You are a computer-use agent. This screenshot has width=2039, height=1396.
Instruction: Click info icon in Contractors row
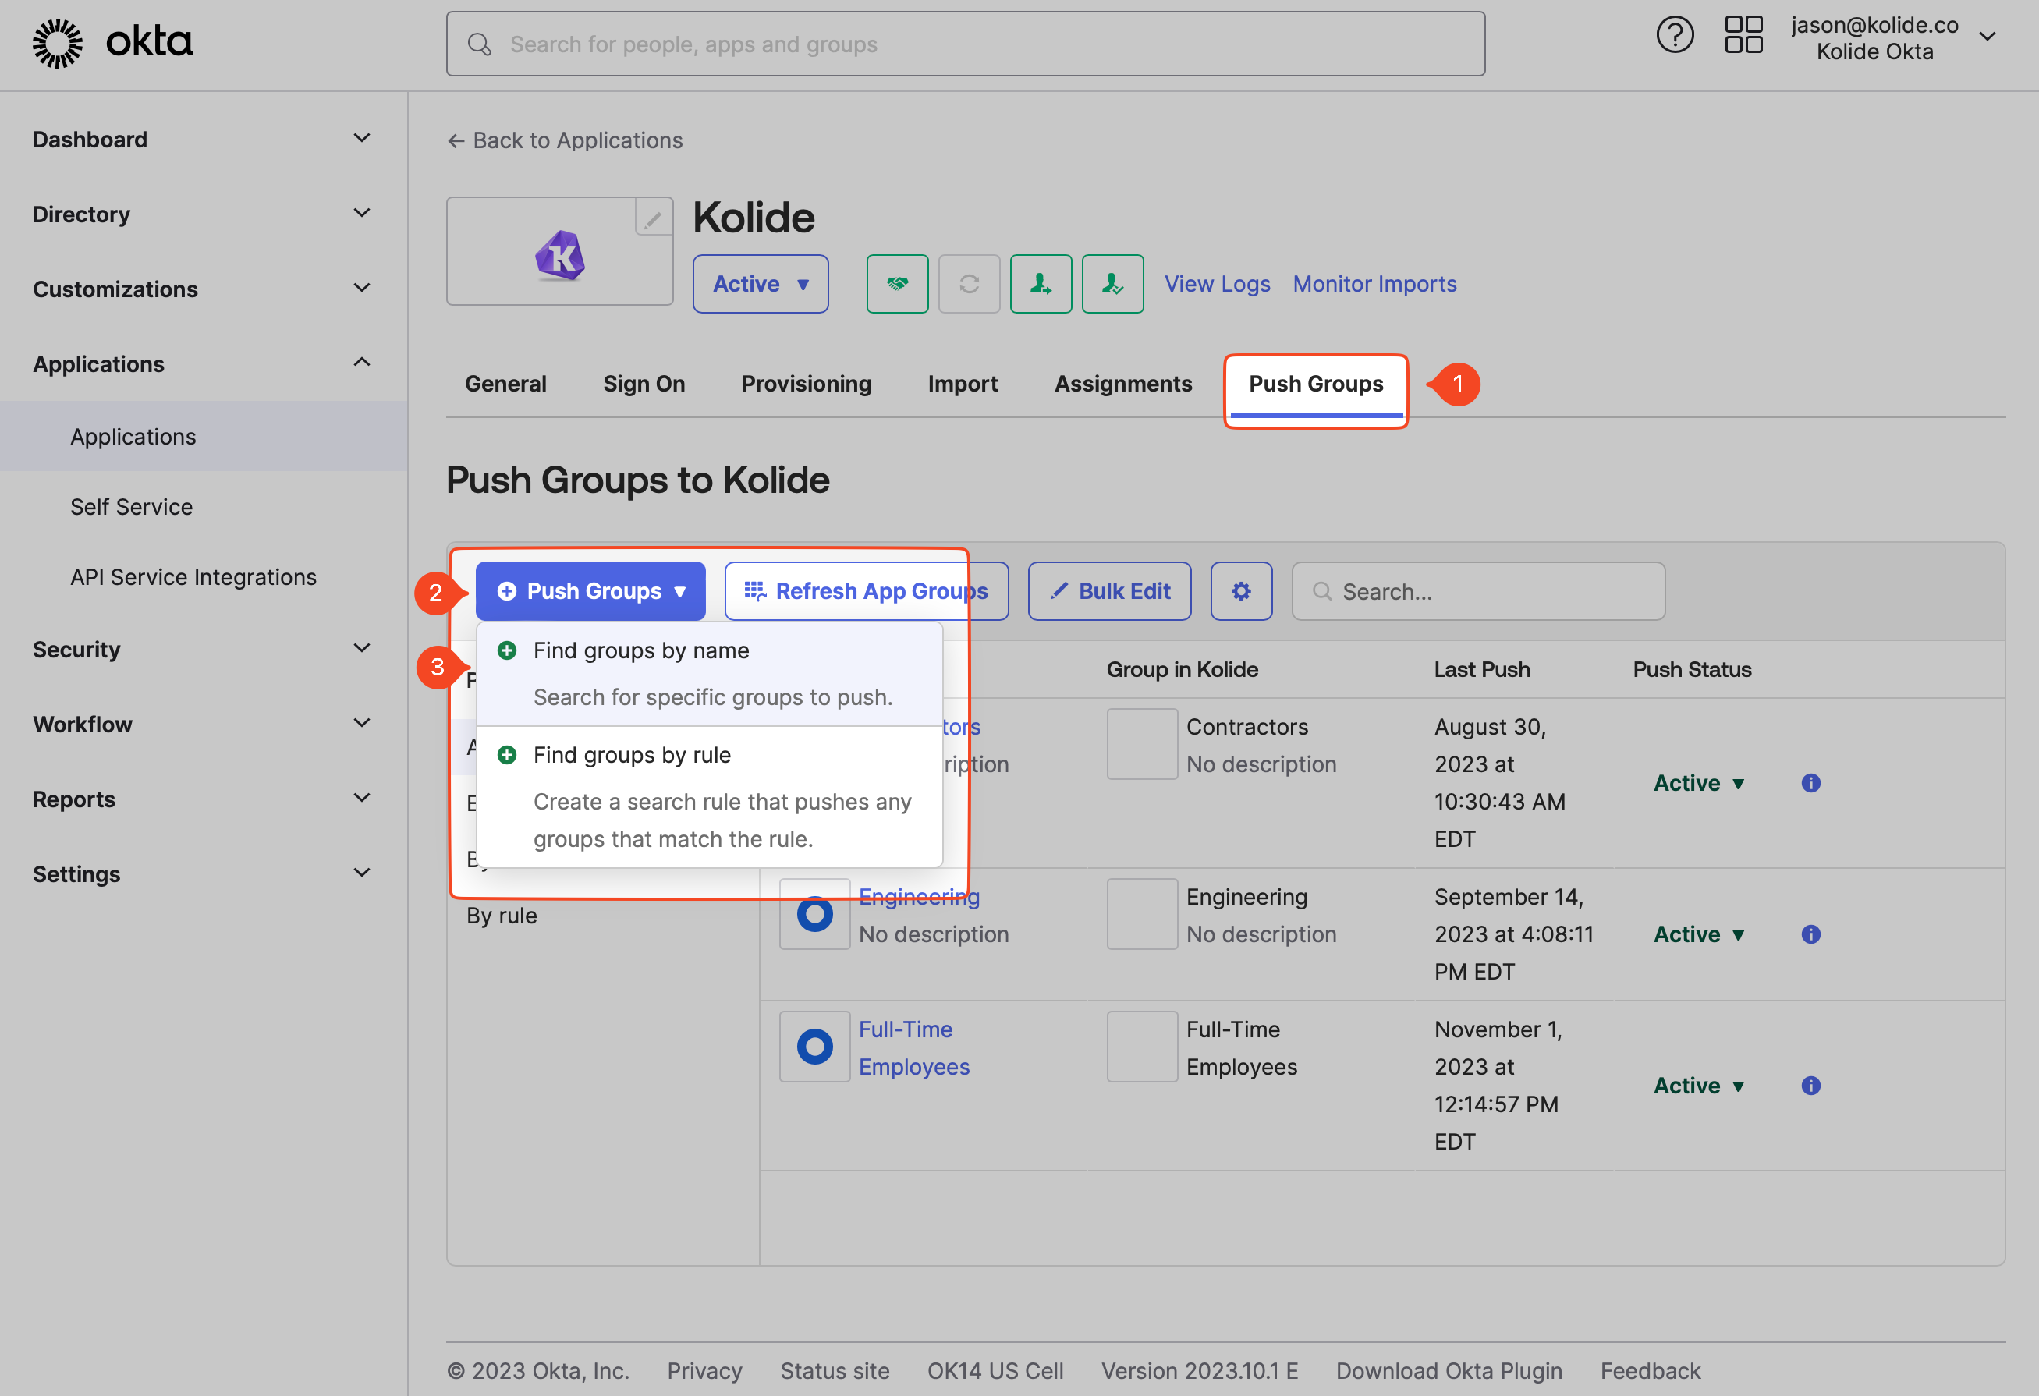point(1810,784)
